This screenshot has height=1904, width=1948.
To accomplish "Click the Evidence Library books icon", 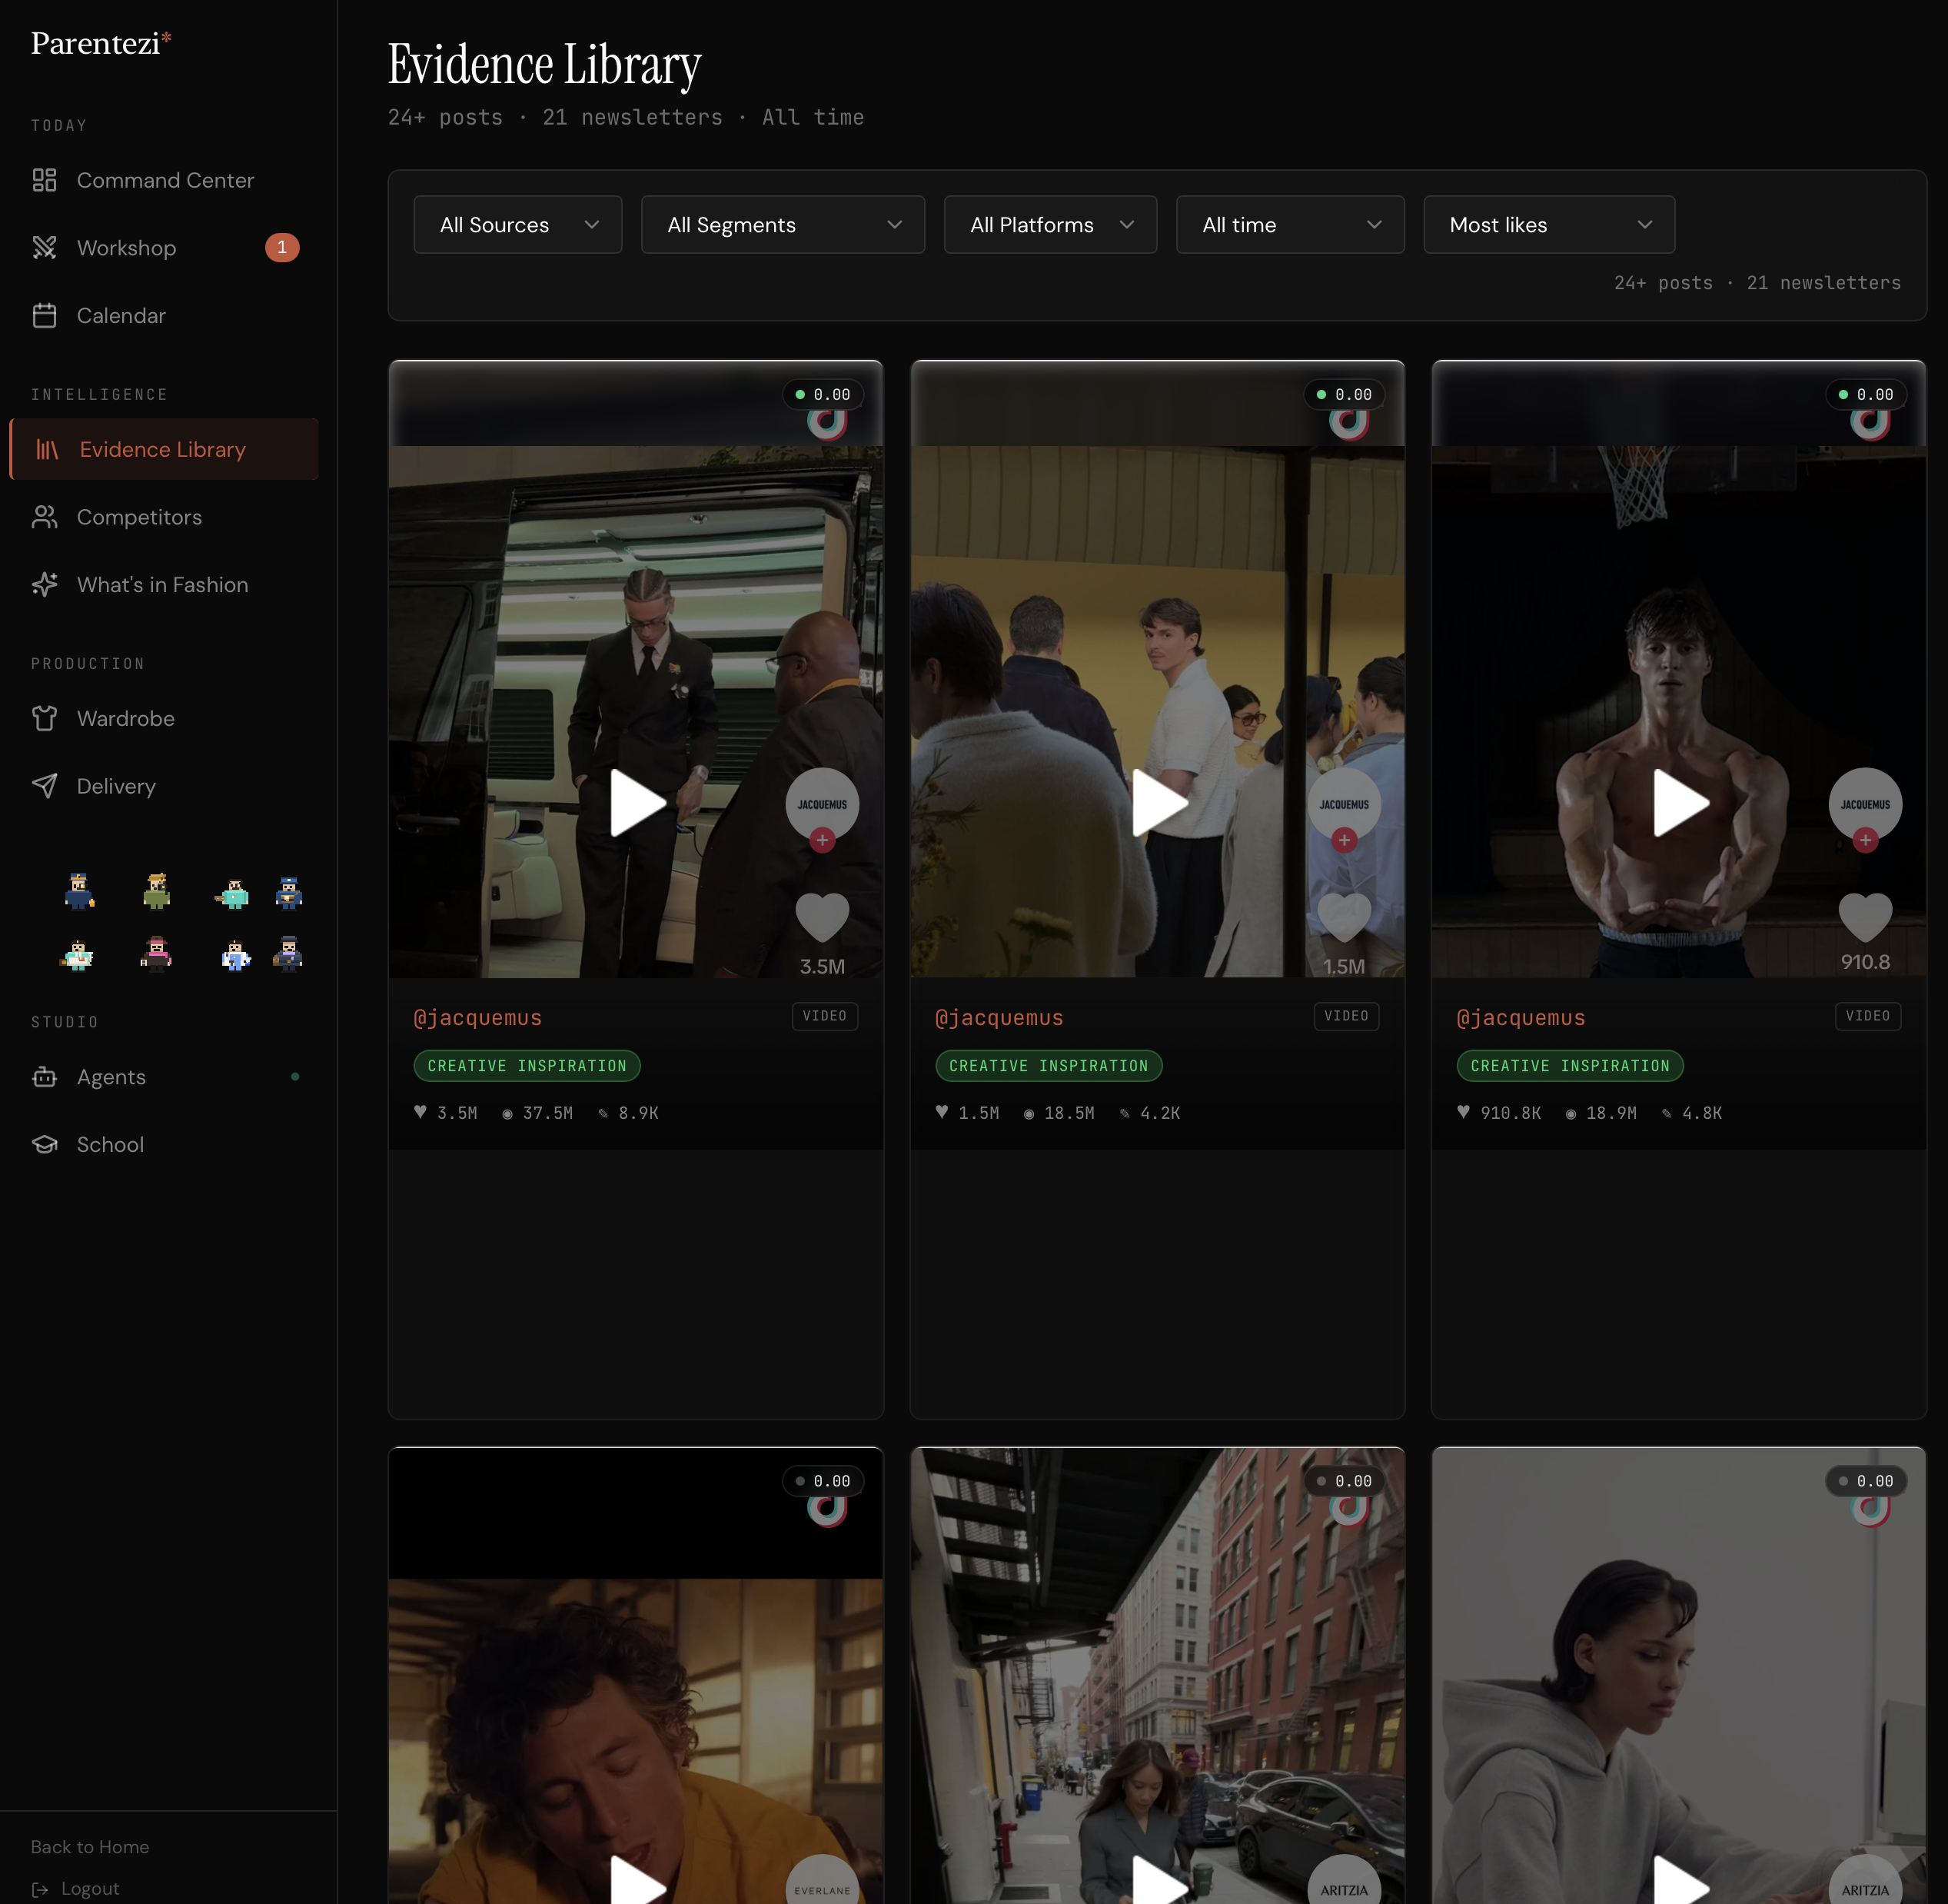I will click(x=47, y=449).
